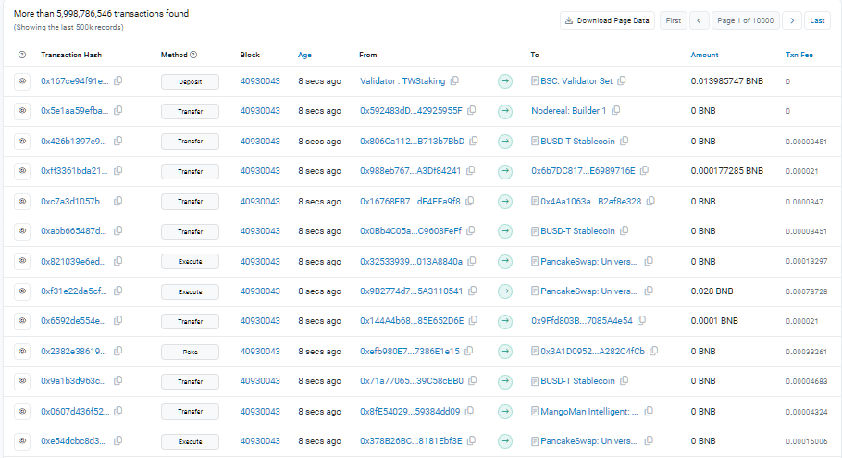Copy transaction hash 0x167ce94f91e
842x458 pixels.
118,81
